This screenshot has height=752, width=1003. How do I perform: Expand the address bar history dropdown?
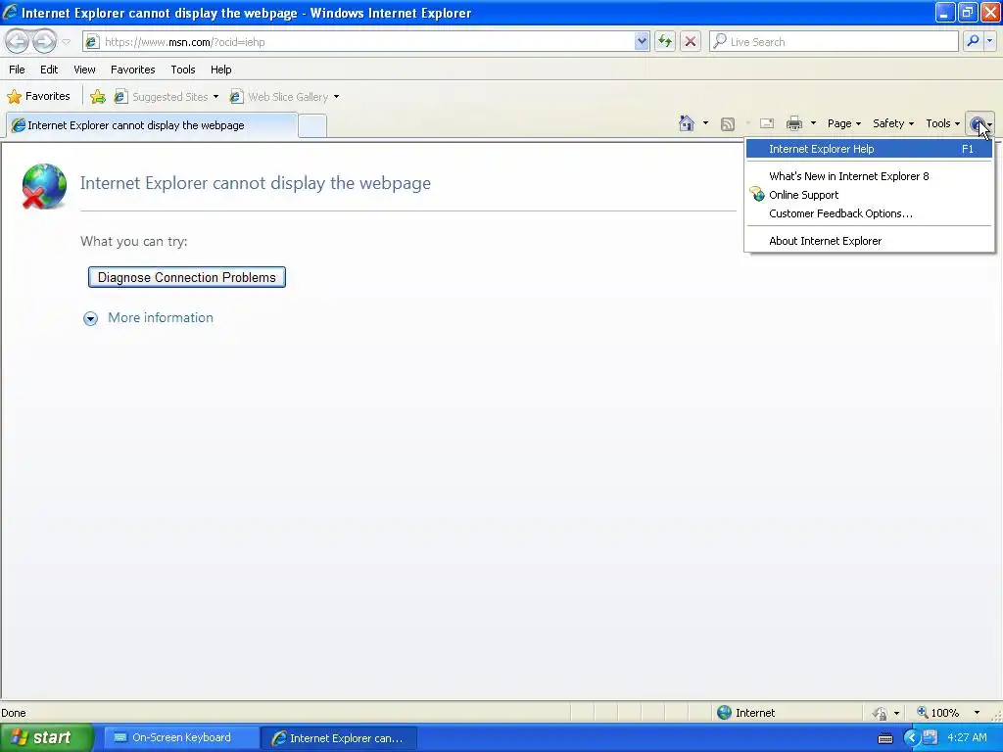pyautogui.click(x=642, y=41)
